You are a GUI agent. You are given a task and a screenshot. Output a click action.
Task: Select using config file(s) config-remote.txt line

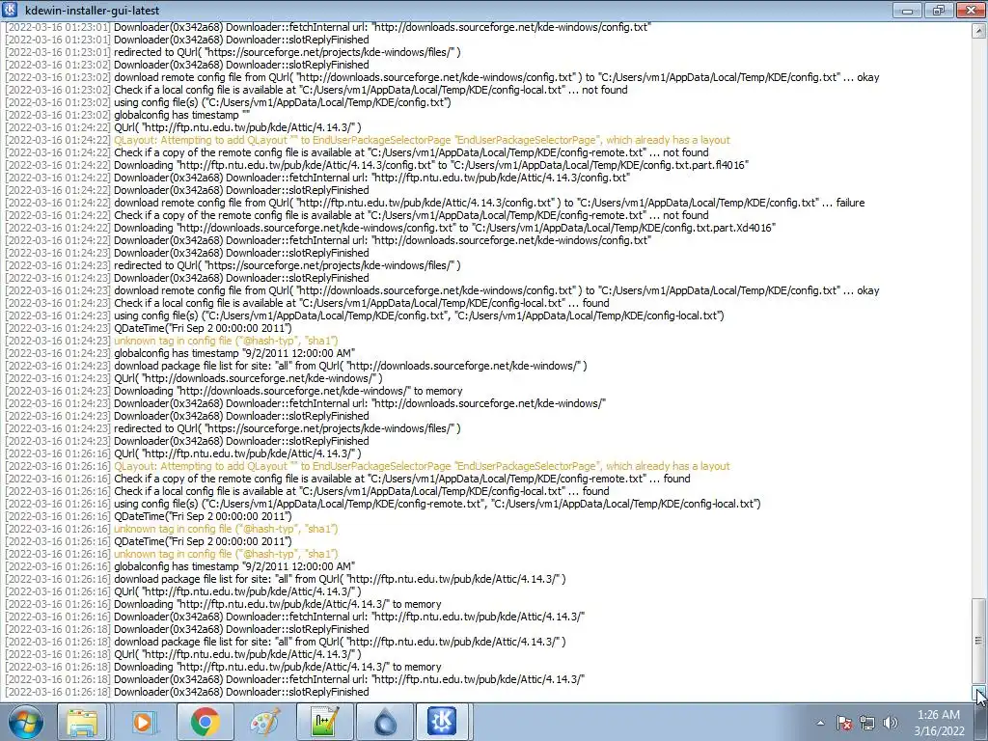383,504
